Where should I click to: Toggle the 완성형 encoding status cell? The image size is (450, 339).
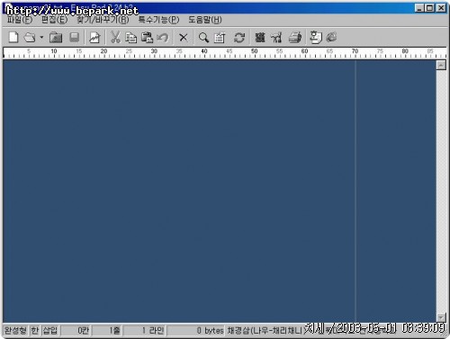(x=15, y=330)
